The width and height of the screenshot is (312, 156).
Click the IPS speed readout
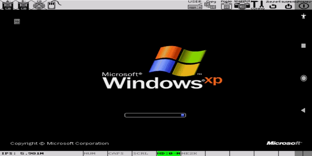point(23,154)
